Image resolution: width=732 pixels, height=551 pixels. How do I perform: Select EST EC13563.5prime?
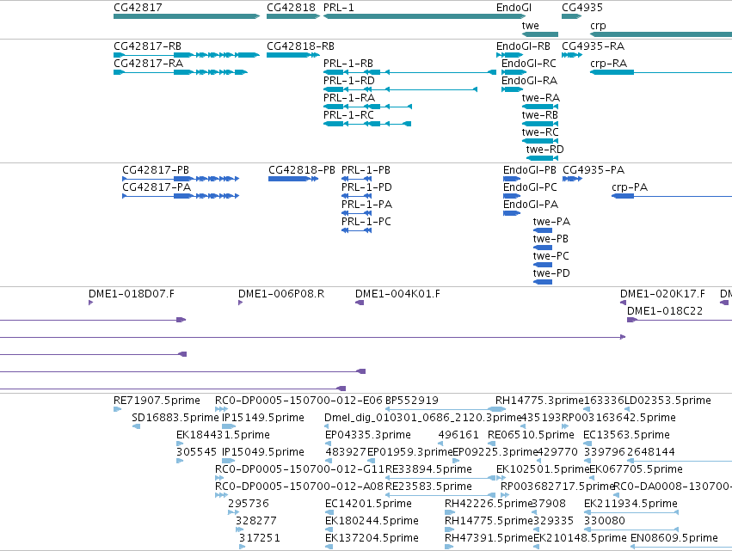tap(587, 444)
